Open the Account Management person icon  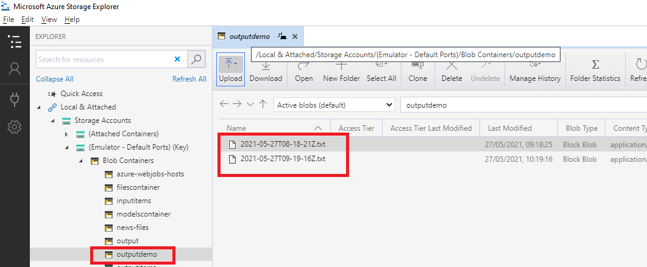click(x=15, y=69)
